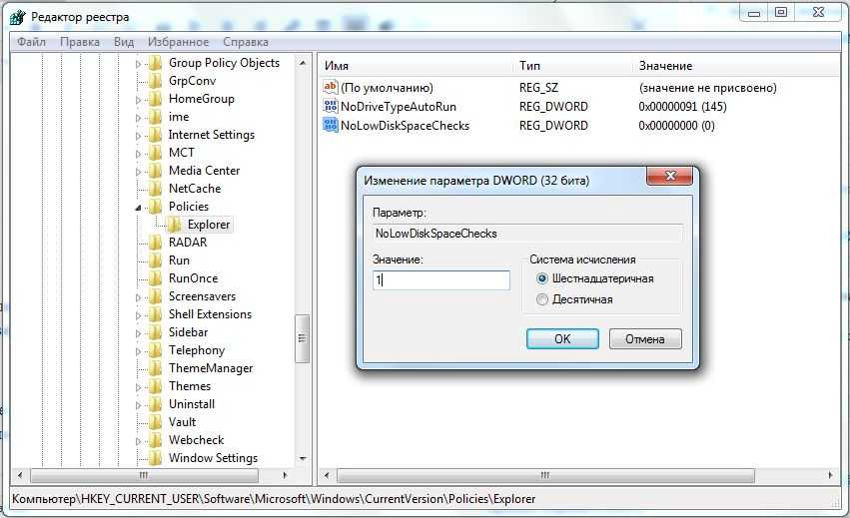Screen dimensions: 850x518
Task: Click the Отмена cancel button
Action: [x=645, y=338]
